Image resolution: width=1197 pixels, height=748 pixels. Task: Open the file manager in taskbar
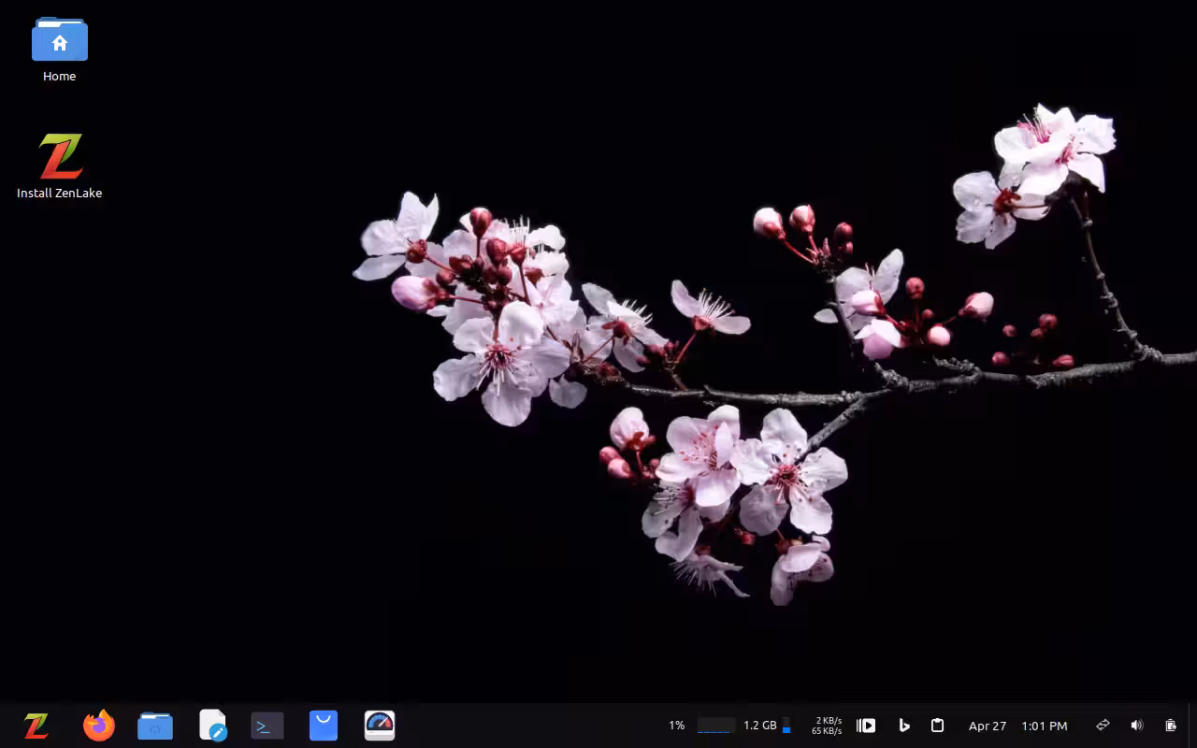155,726
